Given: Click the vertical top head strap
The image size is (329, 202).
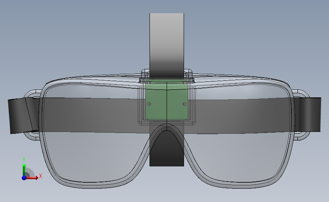Looking at the screenshot, I should (x=167, y=45).
